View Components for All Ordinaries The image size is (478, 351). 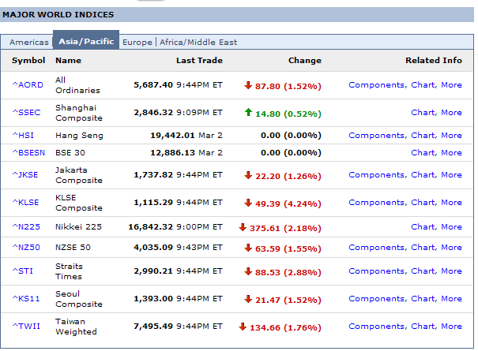377,85
